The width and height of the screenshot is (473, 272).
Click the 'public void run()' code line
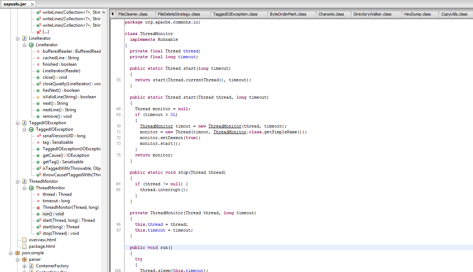click(299, 247)
